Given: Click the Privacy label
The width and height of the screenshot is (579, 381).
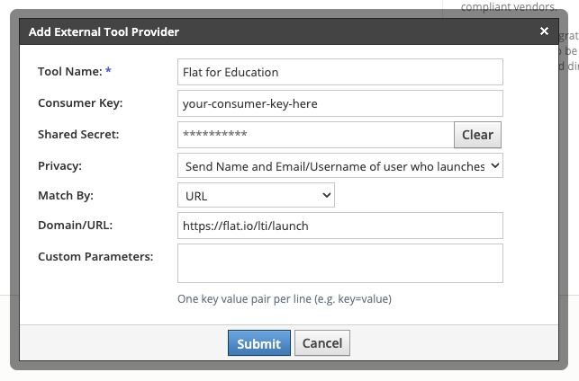Looking at the screenshot, I should pos(59,166).
